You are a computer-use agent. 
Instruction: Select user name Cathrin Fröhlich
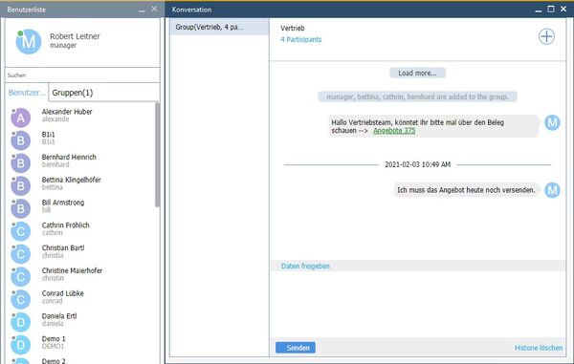[65, 225]
